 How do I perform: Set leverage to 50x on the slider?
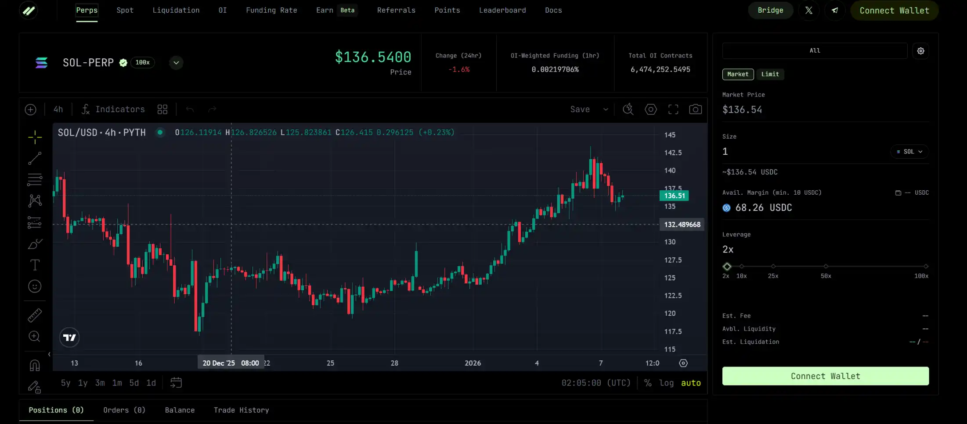(x=826, y=266)
